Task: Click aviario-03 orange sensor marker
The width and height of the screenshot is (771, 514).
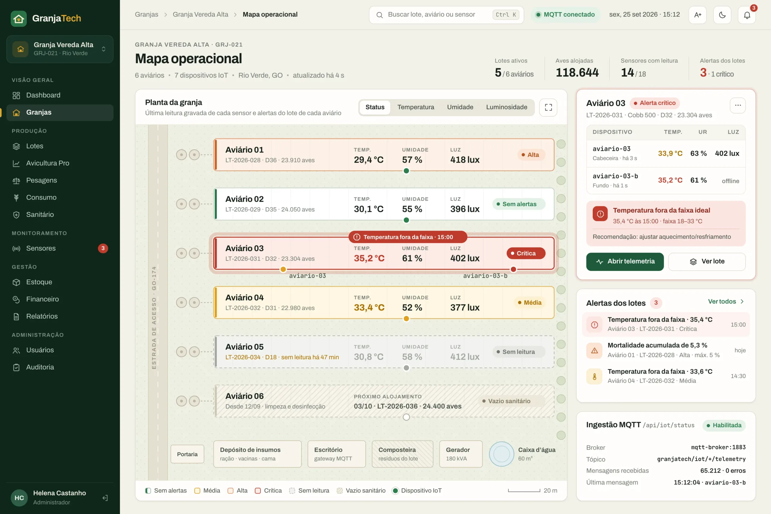Action: [x=283, y=269]
